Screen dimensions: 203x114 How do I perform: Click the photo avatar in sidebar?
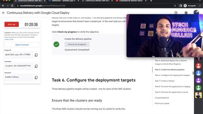tap(198, 95)
